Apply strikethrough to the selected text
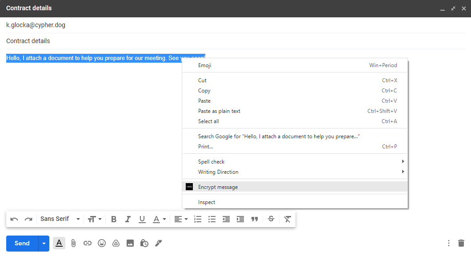The image size is (471, 256). (x=271, y=219)
